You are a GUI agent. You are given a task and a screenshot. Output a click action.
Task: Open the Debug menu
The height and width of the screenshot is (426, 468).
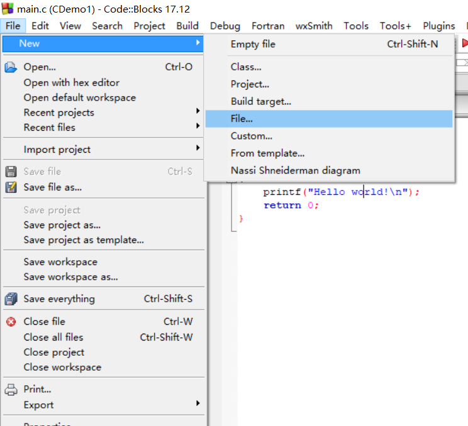(225, 26)
